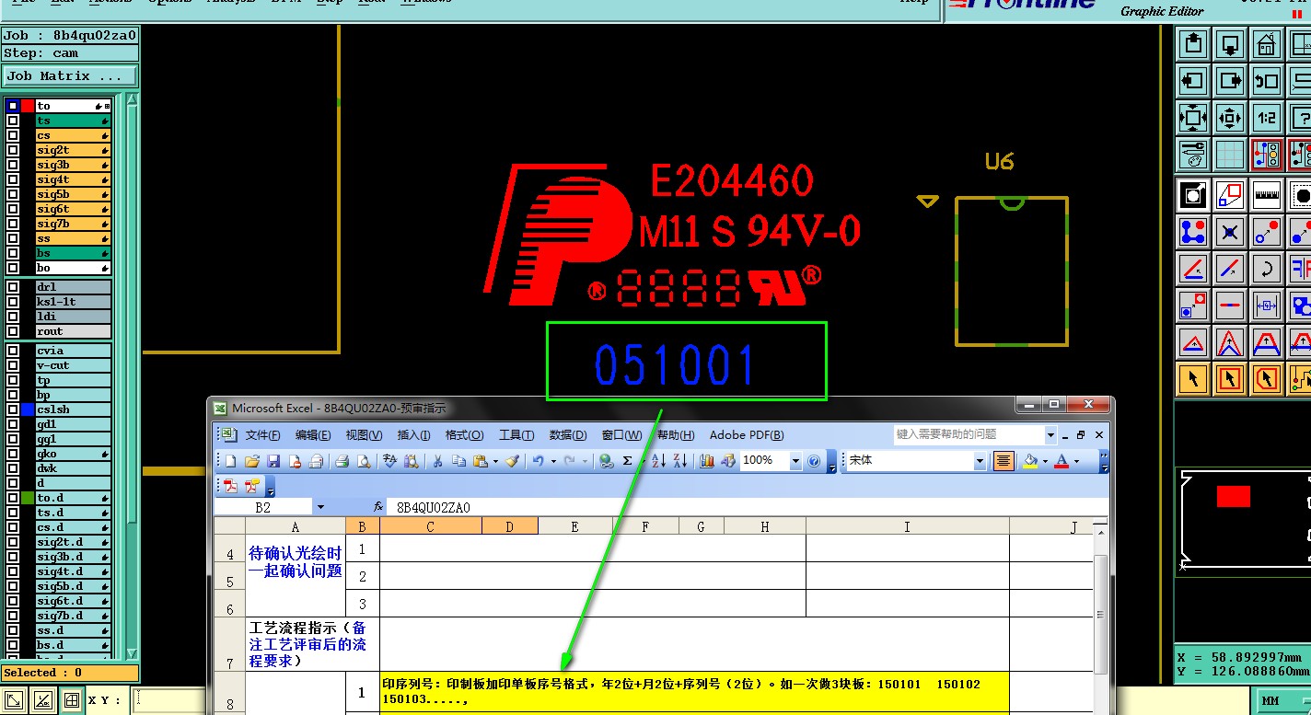The width and height of the screenshot is (1311, 715).
Task: Click the red-blue angle line icon
Action: [x=1193, y=269]
